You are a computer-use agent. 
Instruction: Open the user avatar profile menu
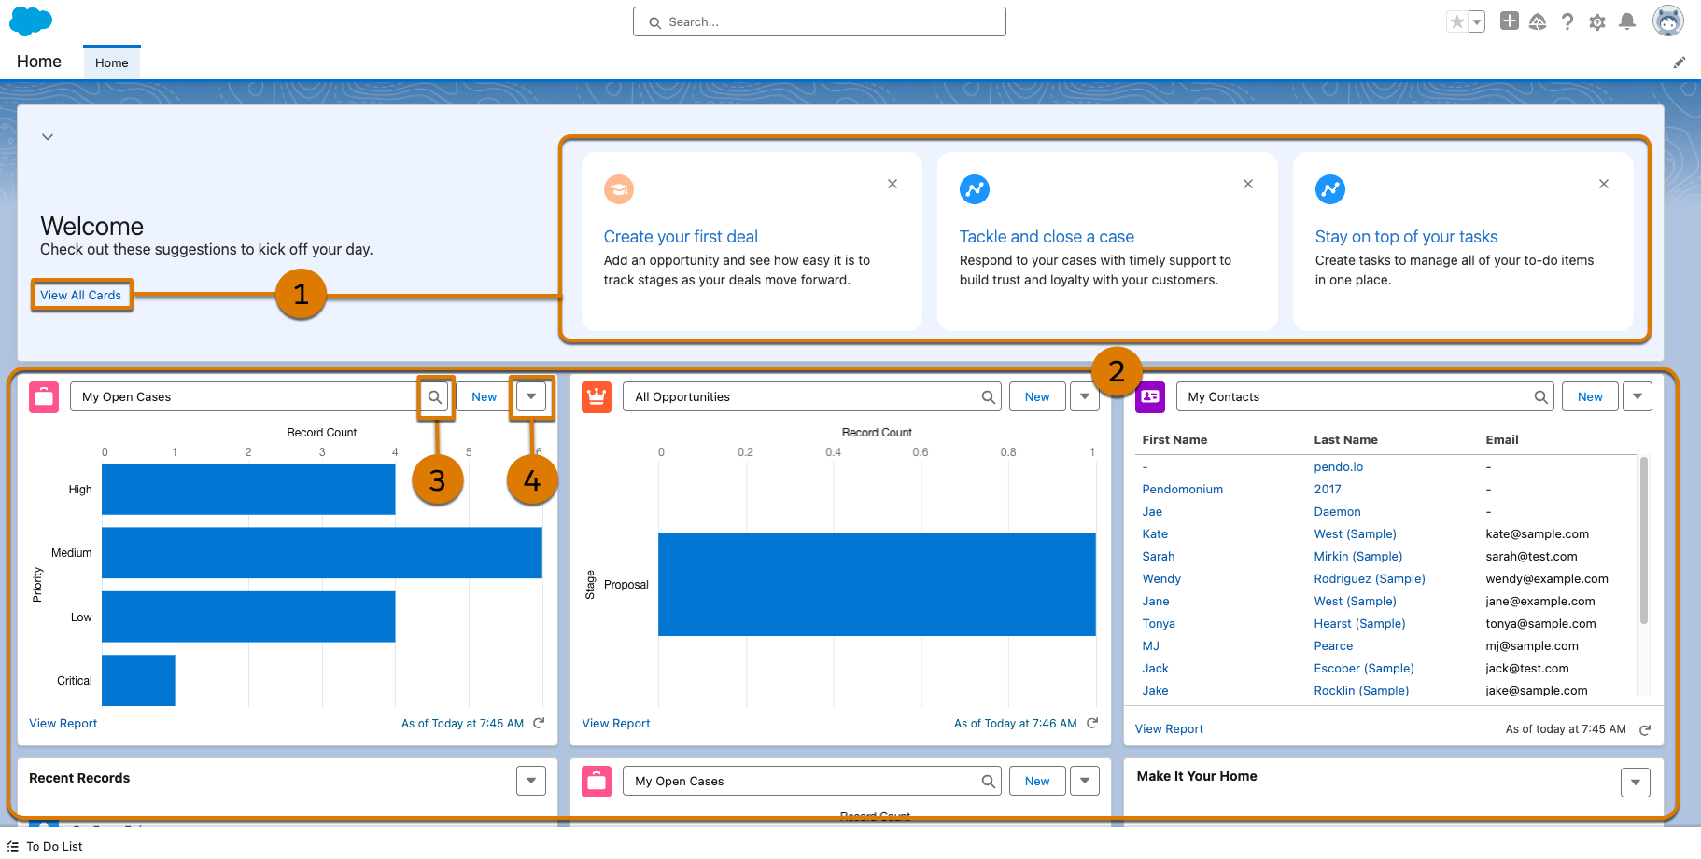(x=1667, y=21)
